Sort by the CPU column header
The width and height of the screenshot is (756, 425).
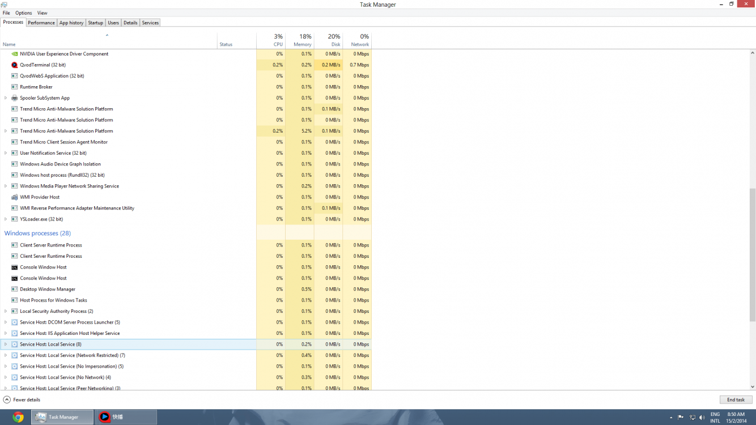(271, 40)
